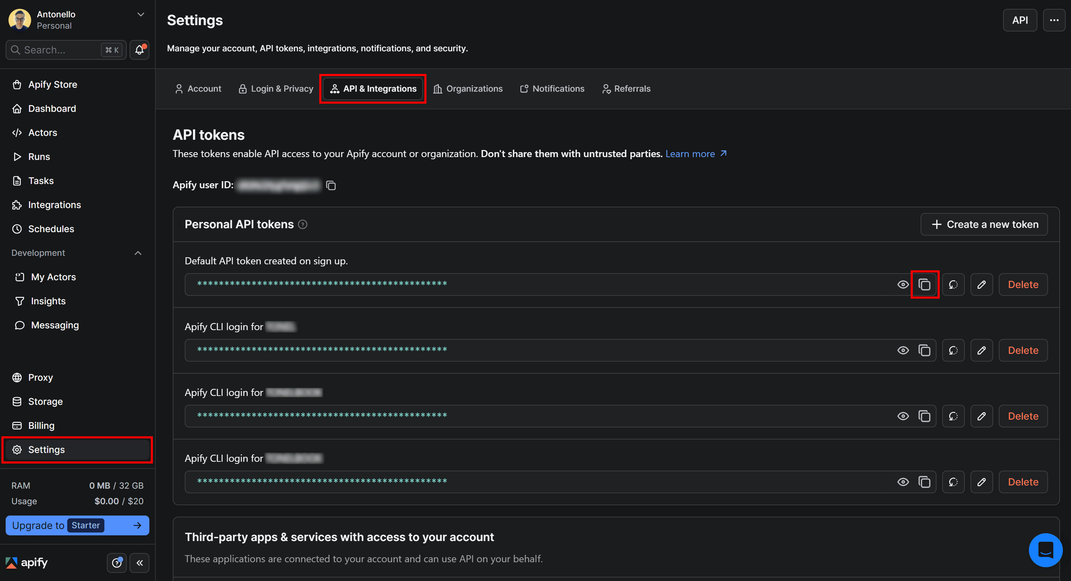Open the help icon near apify logo

[x=117, y=563]
